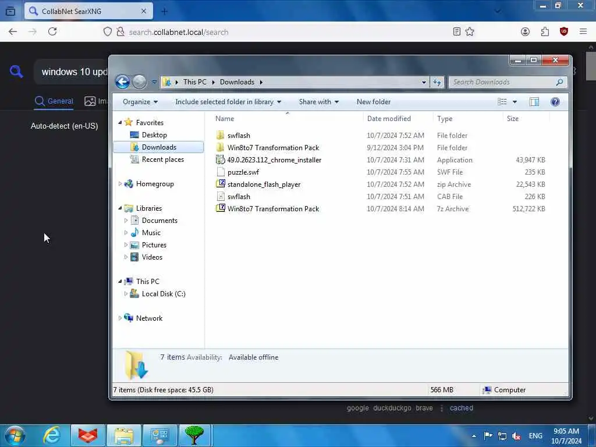Viewport: 596px width, 447px height.
Task: Open a new browser tab
Action: (164, 12)
